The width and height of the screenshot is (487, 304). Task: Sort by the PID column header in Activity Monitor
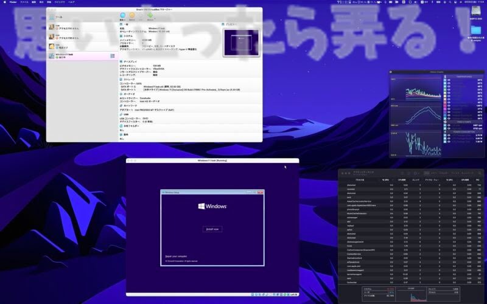[478, 180]
